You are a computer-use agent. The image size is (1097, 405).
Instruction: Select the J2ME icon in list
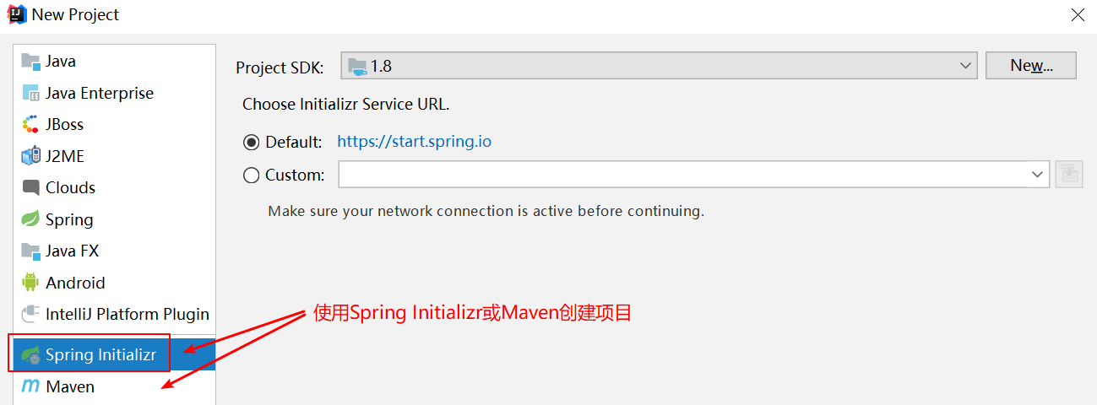31,156
